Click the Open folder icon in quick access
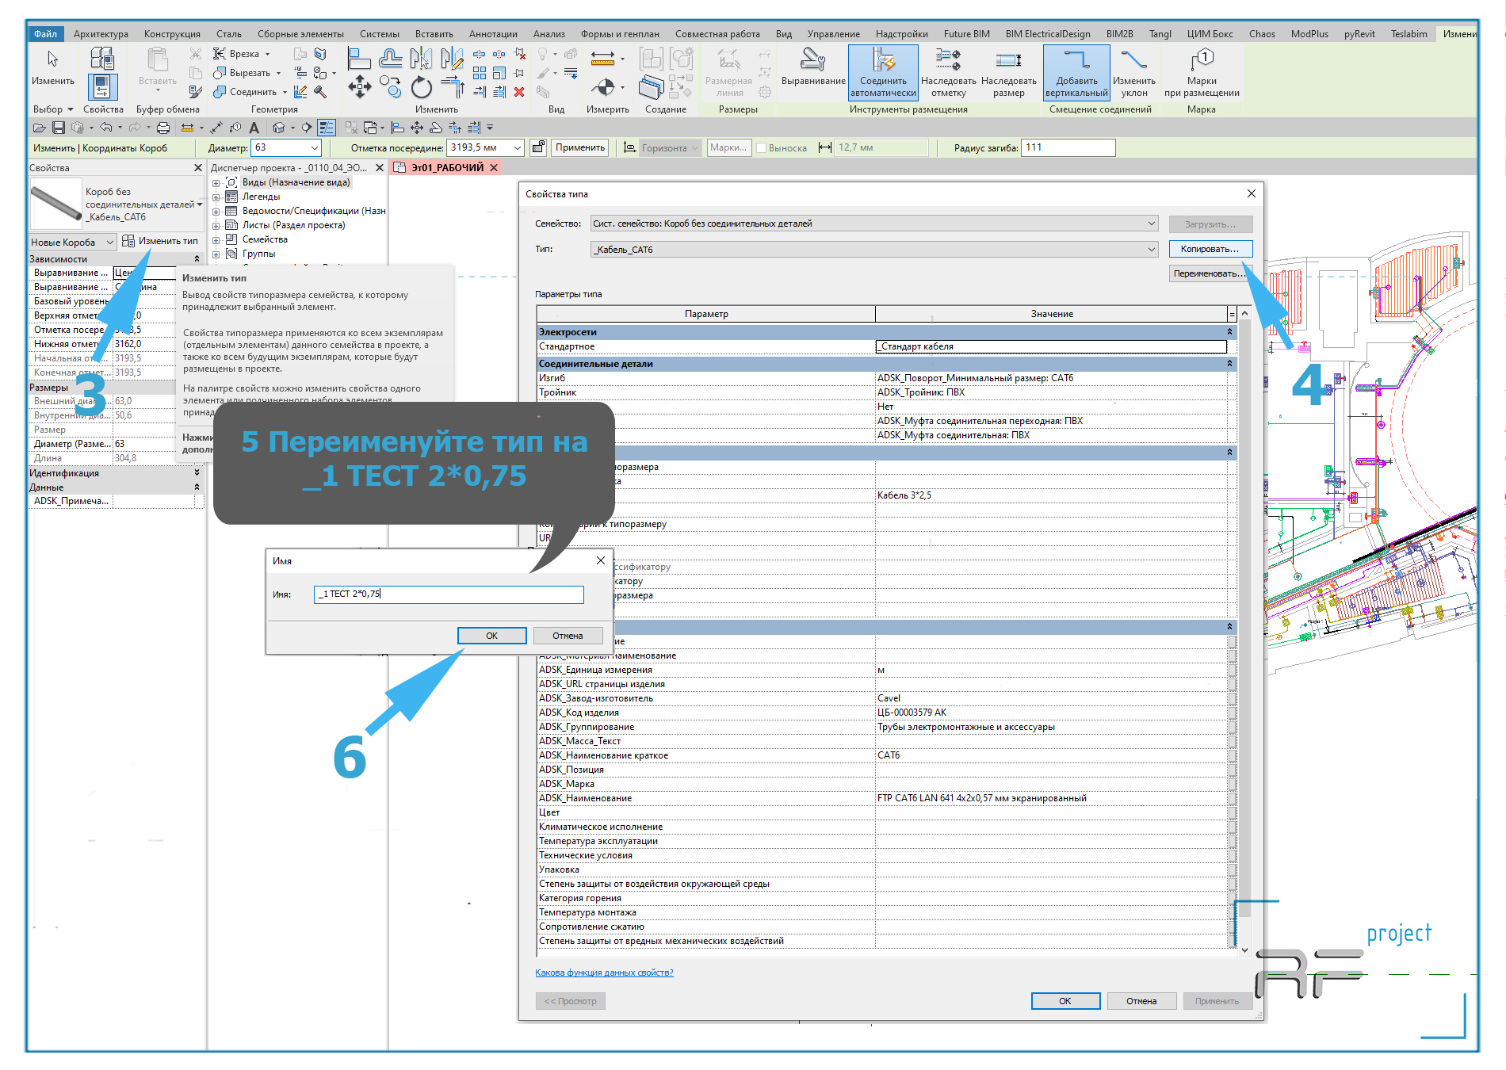Image resolution: width=1506 pixels, height=1070 pixels. point(39,128)
